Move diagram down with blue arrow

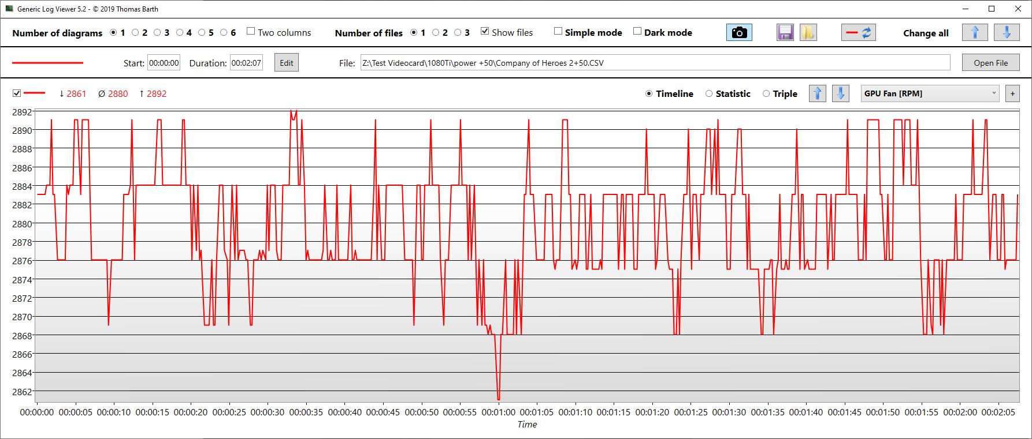click(840, 93)
